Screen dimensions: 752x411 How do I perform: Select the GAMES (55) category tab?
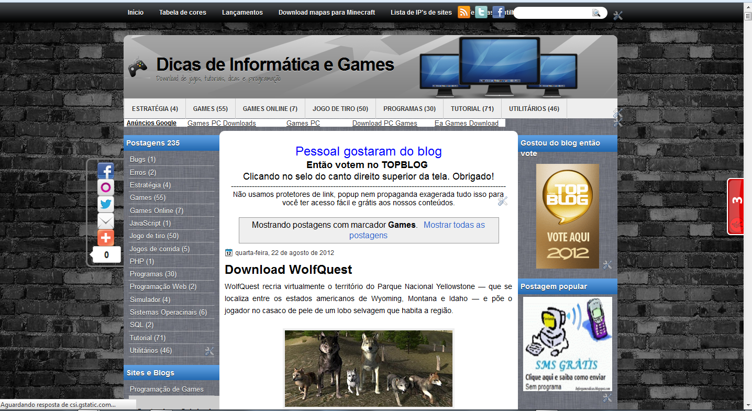[211, 109]
